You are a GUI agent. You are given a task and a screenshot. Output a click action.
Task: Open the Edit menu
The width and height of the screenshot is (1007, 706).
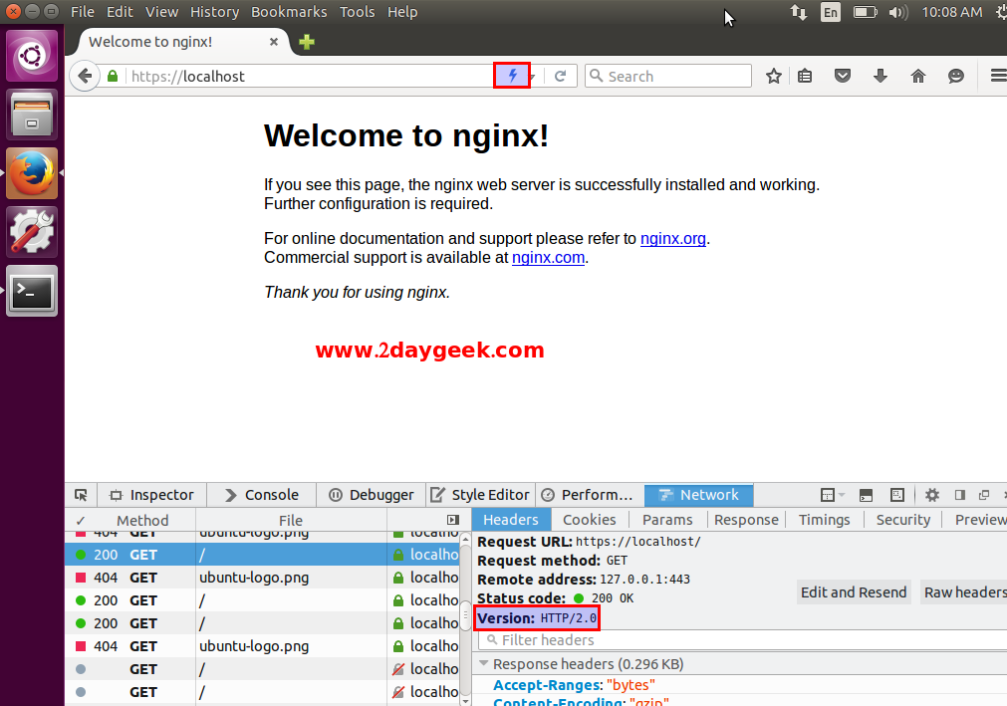pos(120,12)
